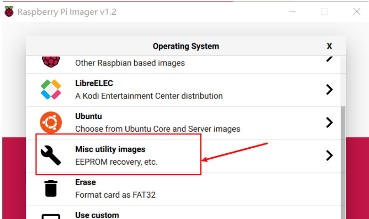Click the Ubuntu logo icon
Viewport: 369px width, 219px height.
click(51, 122)
